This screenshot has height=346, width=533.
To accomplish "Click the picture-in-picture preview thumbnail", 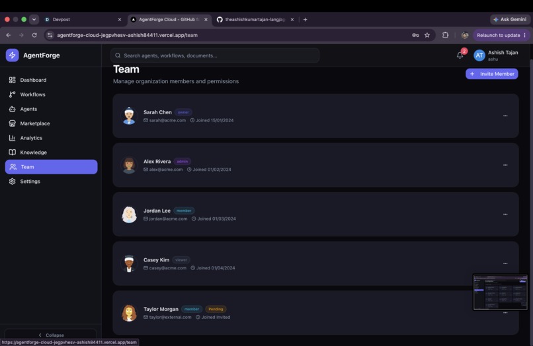I will click(501, 293).
